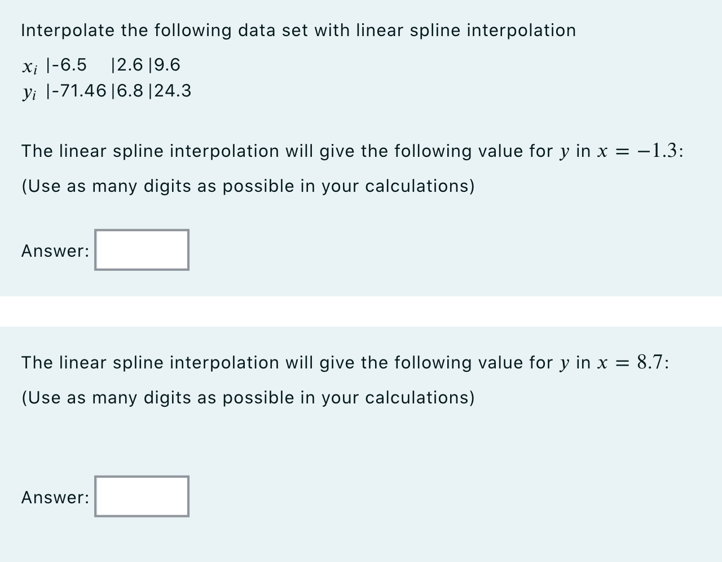Image resolution: width=722 pixels, height=562 pixels.
Task: Click the y value 24.3 in the table
Action: coord(173,91)
